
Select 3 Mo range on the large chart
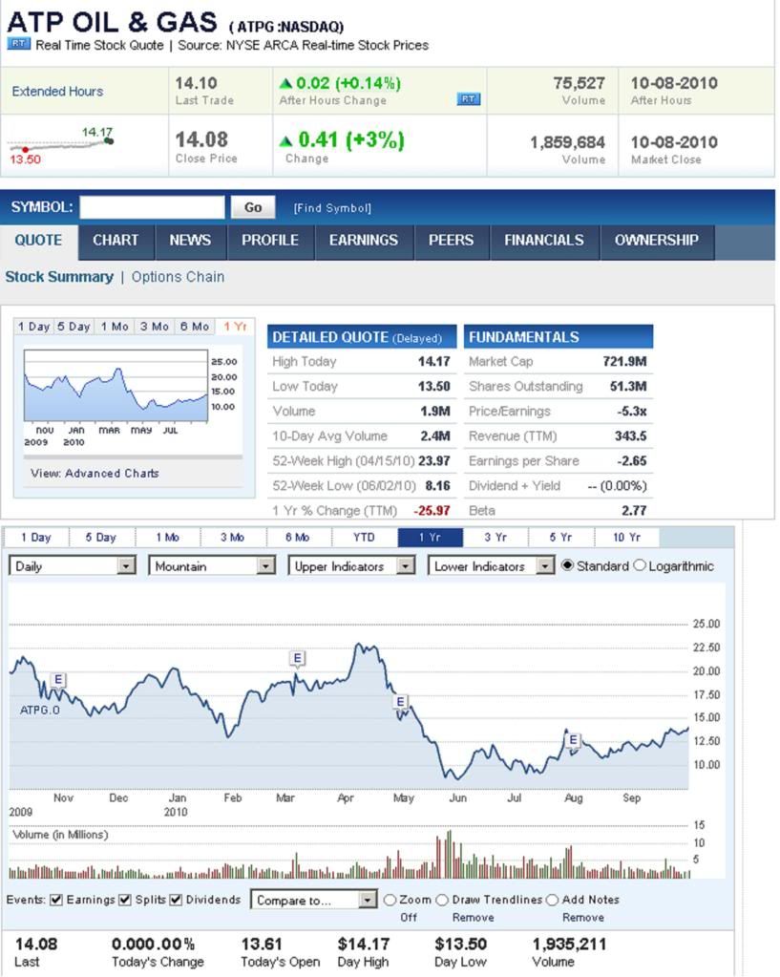click(x=232, y=537)
